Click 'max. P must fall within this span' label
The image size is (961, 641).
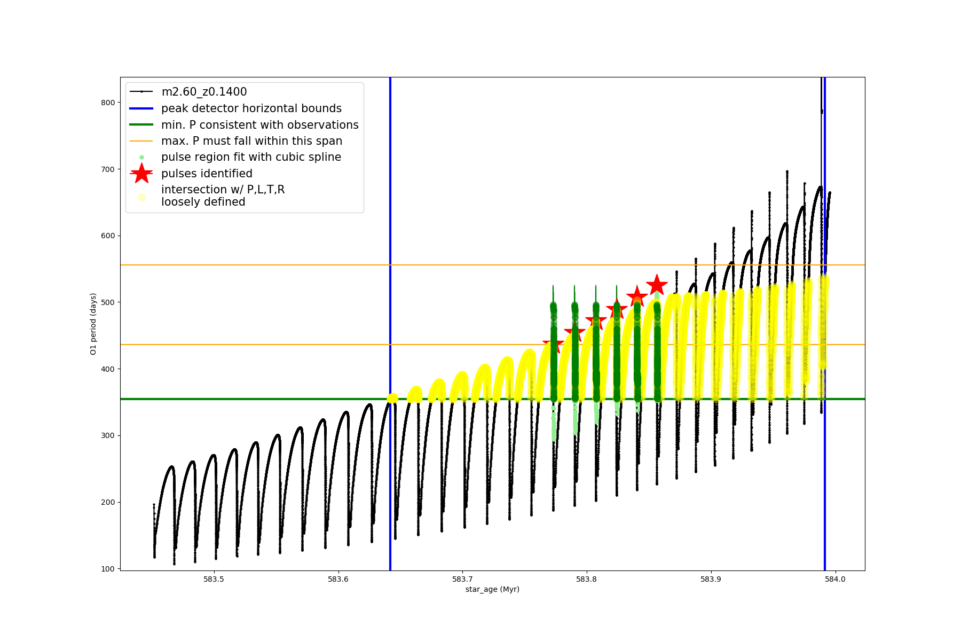(251, 141)
